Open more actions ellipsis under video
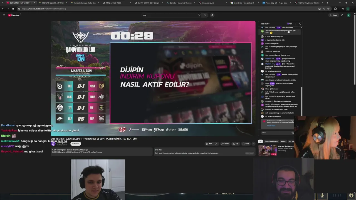 click(253, 144)
